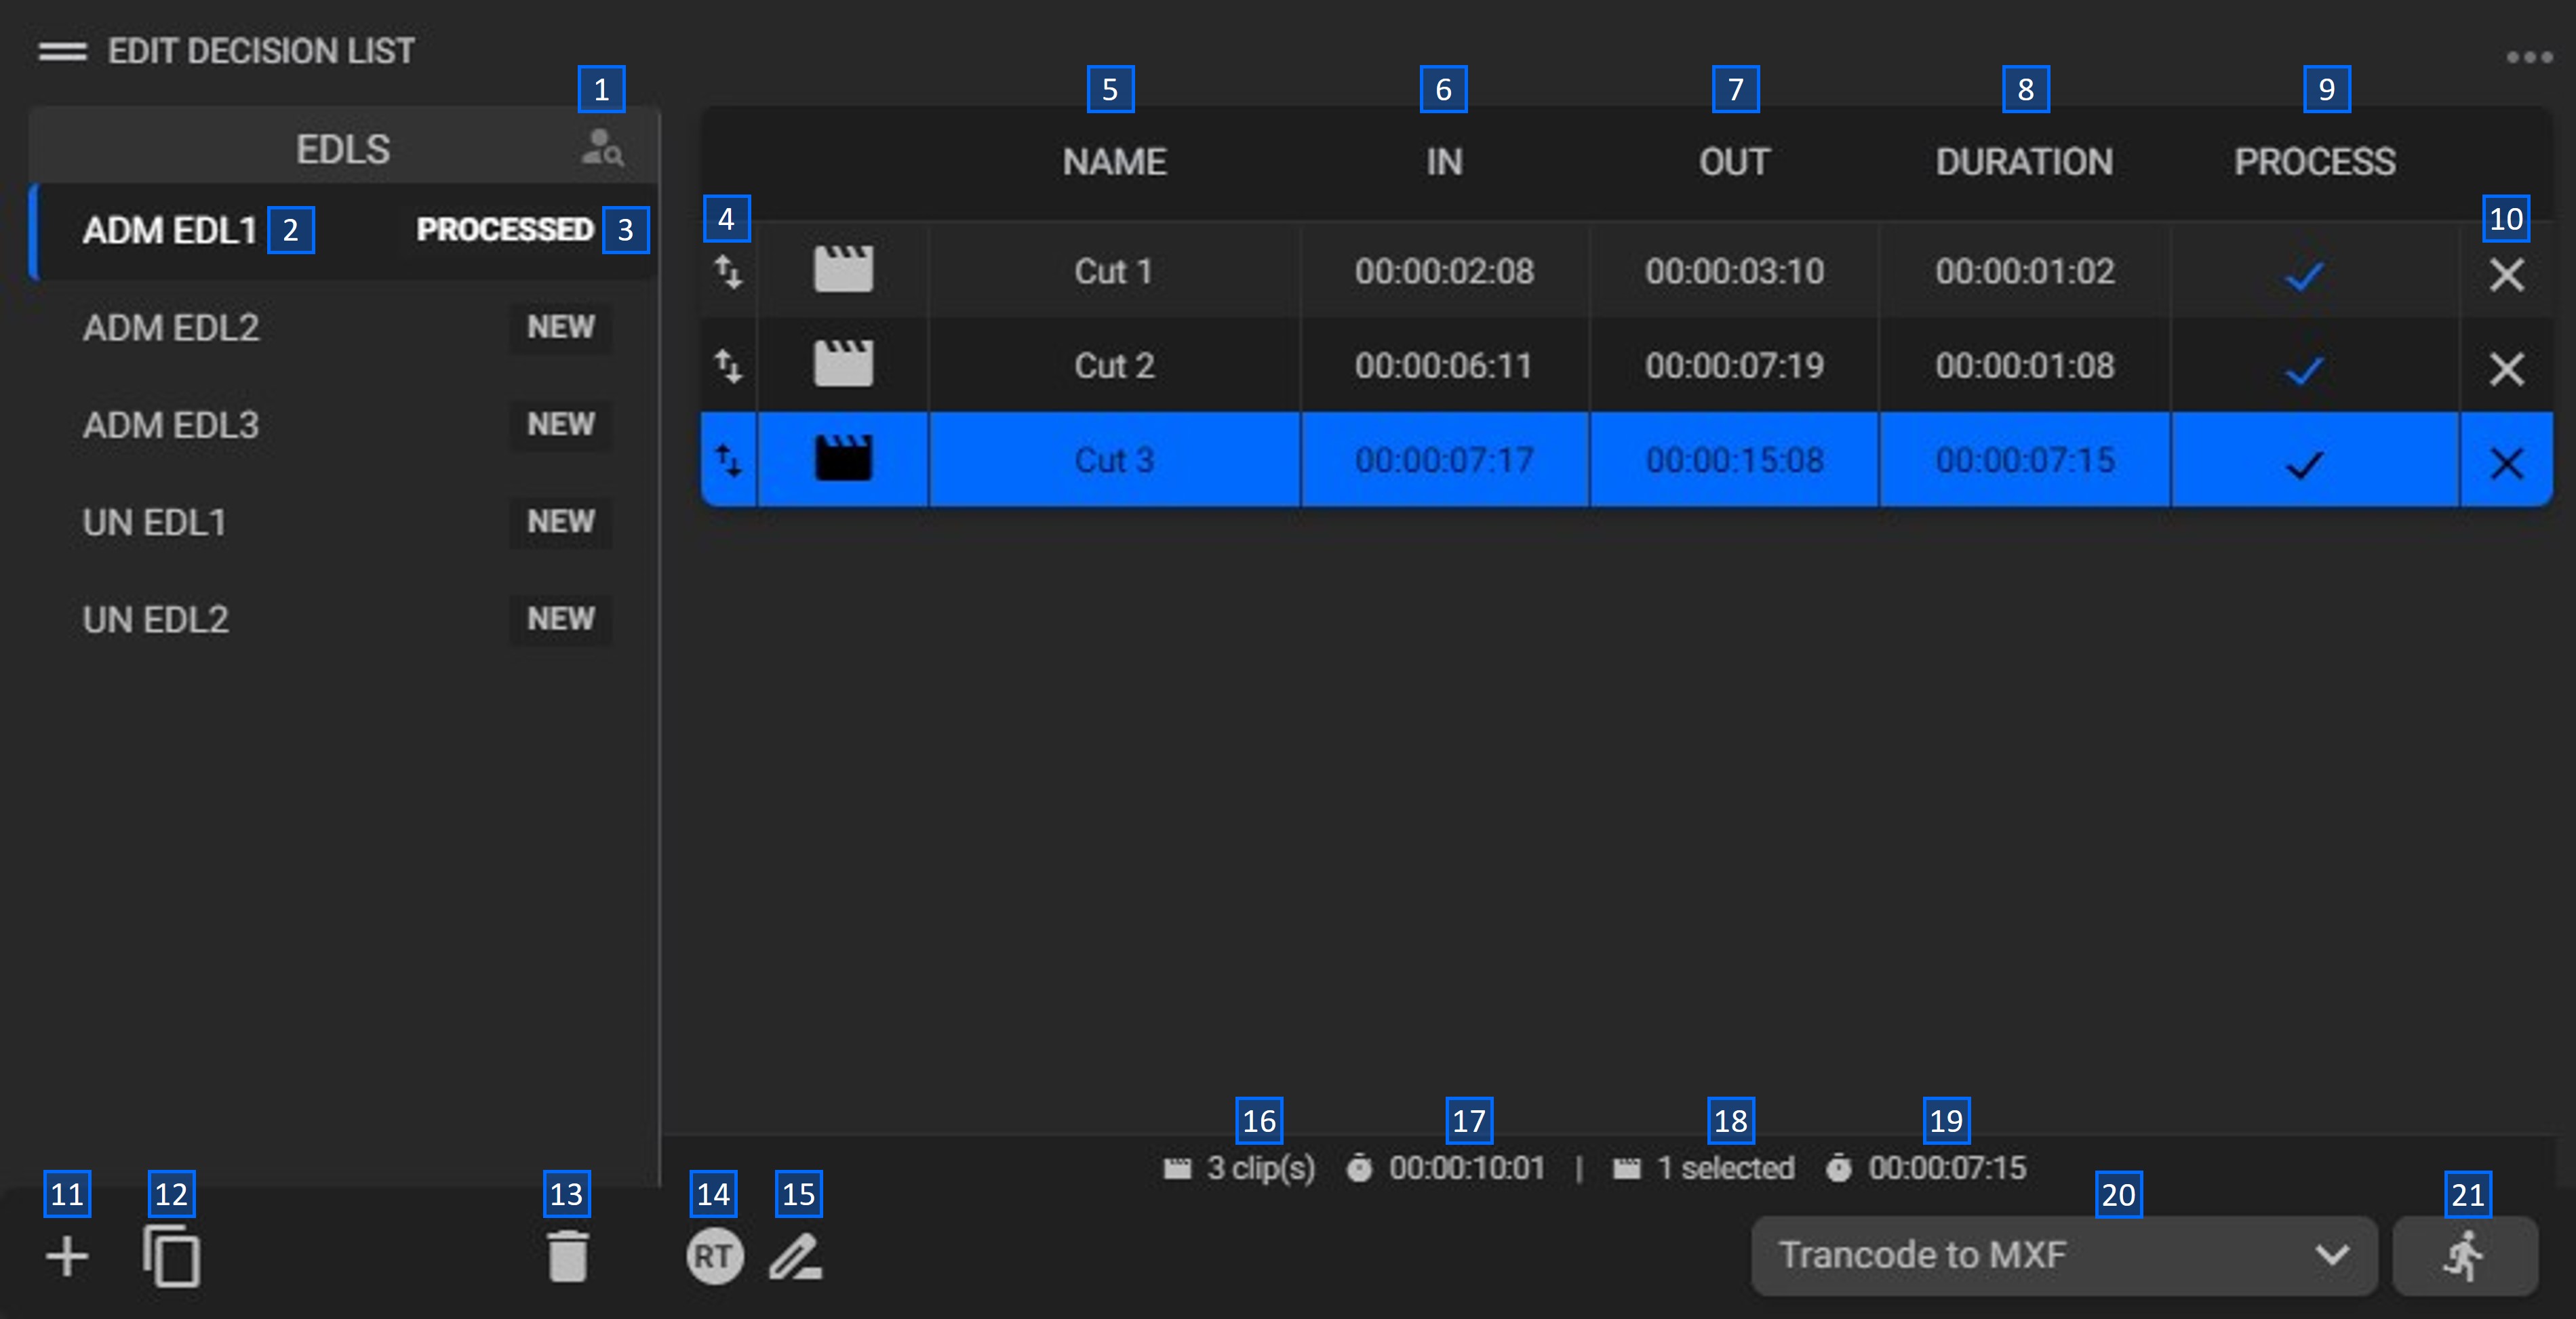
Task: Click the user search icon in EDLS header
Action: click(x=603, y=149)
